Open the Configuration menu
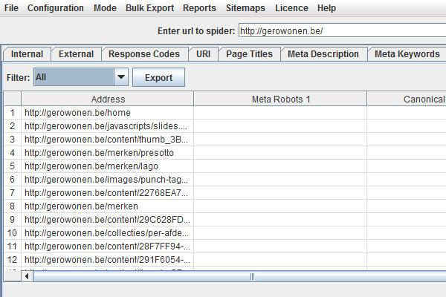 tap(56, 8)
